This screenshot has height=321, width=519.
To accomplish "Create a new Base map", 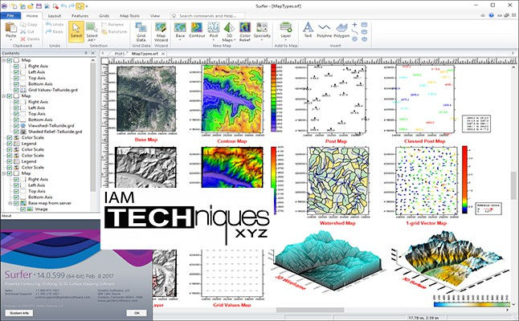I will click(180, 30).
